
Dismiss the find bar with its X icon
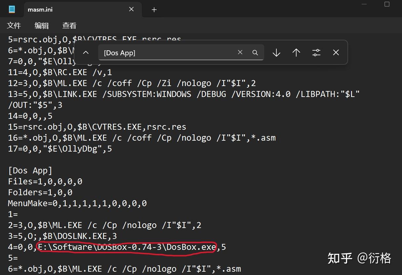336,52
